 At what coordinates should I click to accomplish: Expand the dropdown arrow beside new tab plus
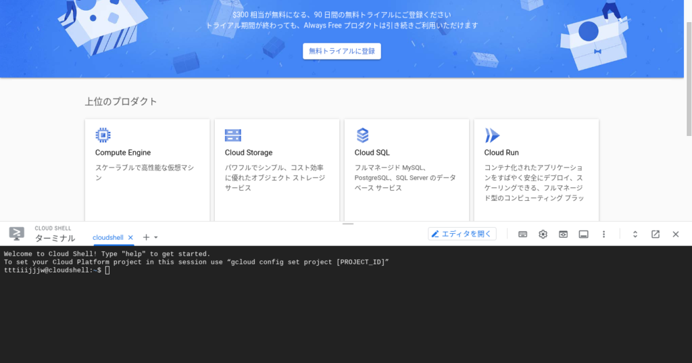(156, 238)
